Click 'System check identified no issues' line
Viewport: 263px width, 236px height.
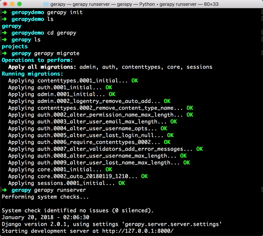click(78, 210)
